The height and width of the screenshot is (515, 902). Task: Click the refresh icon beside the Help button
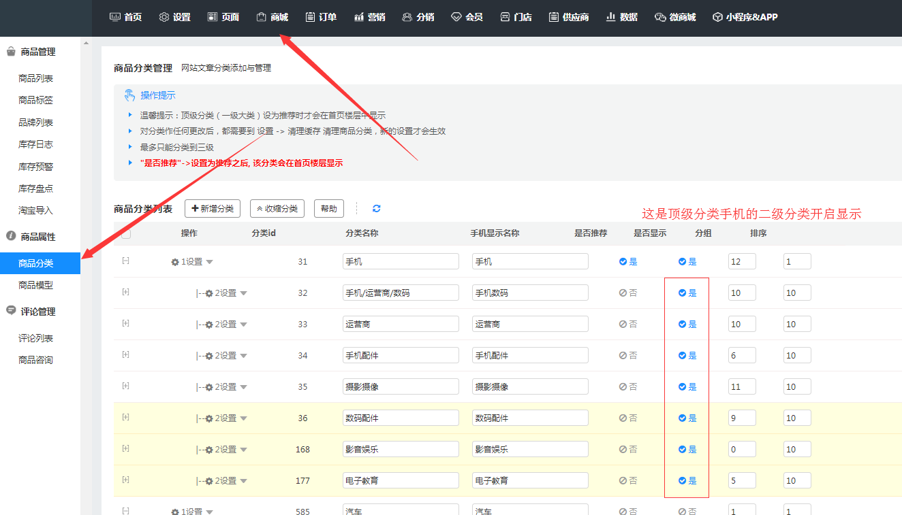pos(377,209)
